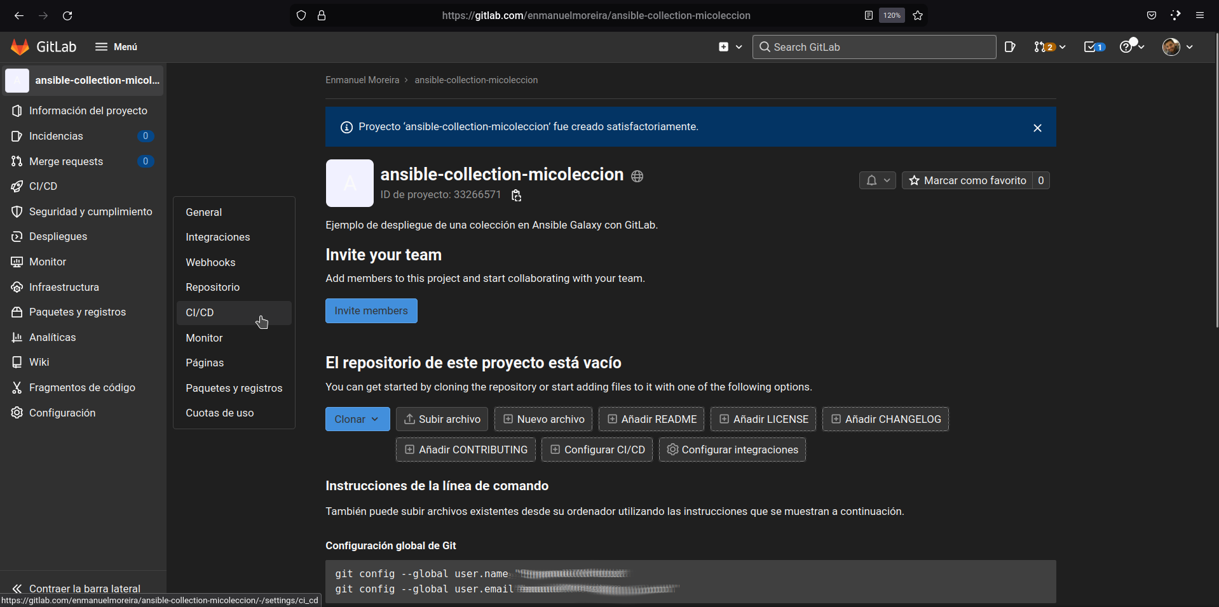Click Subir archivo button
This screenshot has height=607, width=1219.
(x=442, y=419)
